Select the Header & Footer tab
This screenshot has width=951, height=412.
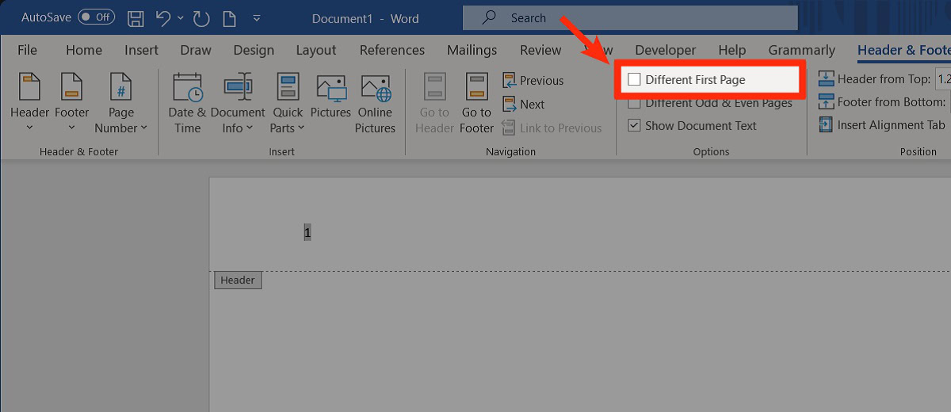(x=903, y=50)
